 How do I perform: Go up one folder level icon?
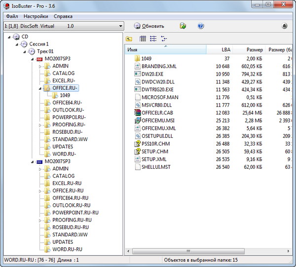[129, 38]
